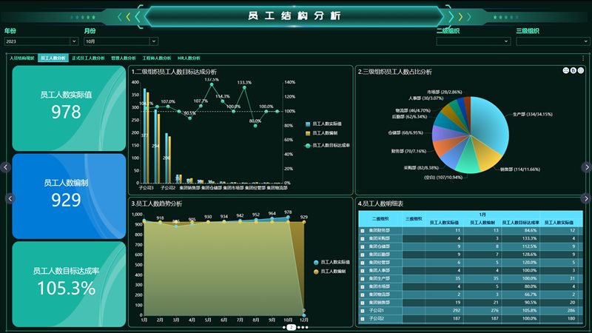
Task: Click the 二级组织 column header in the detail table
Action: pyautogui.click(x=380, y=219)
